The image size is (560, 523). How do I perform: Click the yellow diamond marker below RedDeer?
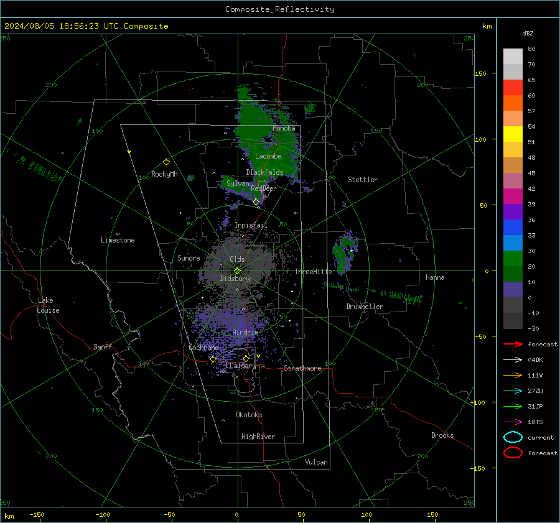point(256,201)
